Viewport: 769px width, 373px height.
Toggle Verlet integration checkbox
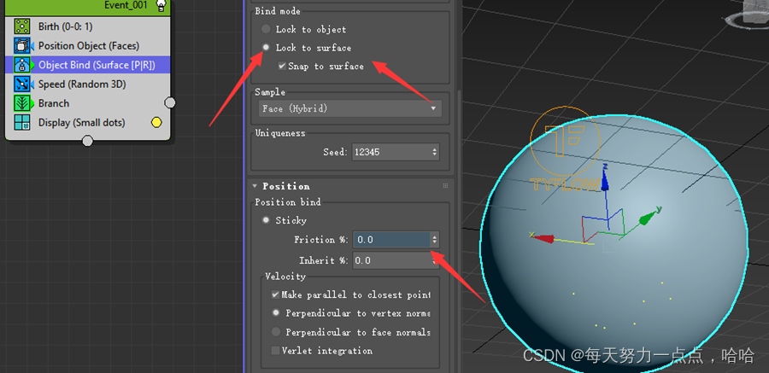pyautogui.click(x=276, y=351)
